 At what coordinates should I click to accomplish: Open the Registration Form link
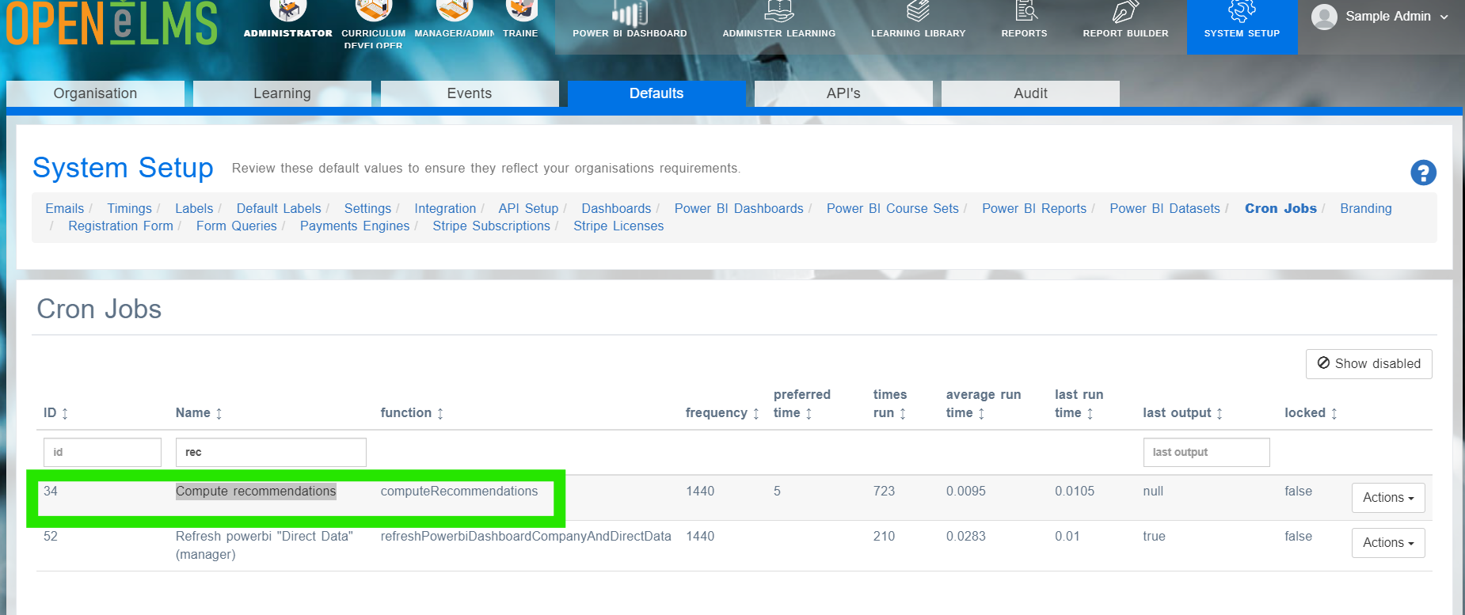(120, 226)
